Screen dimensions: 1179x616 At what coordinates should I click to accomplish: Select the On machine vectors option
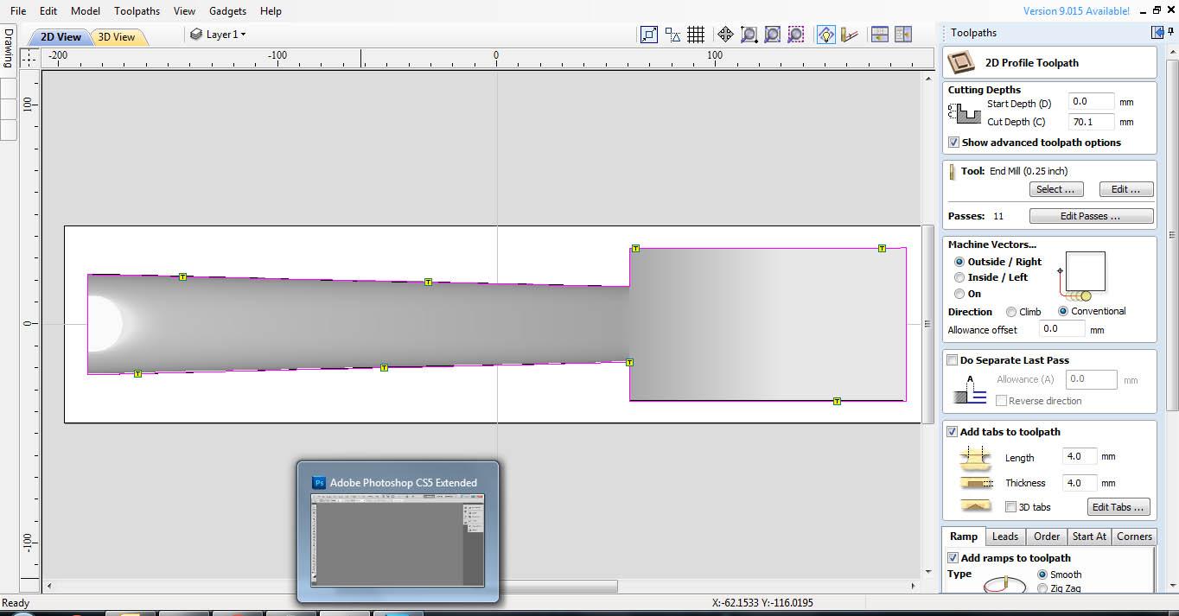tap(959, 294)
